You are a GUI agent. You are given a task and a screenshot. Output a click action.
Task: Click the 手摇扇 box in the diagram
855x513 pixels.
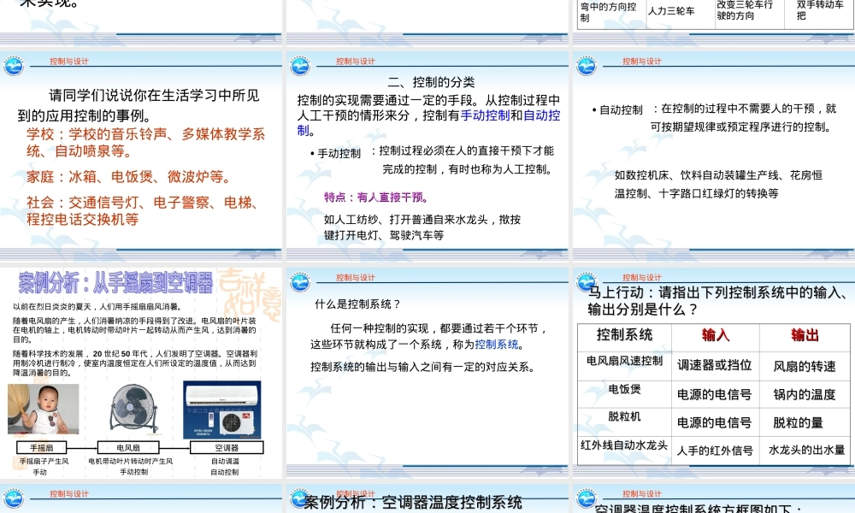tap(41, 447)
